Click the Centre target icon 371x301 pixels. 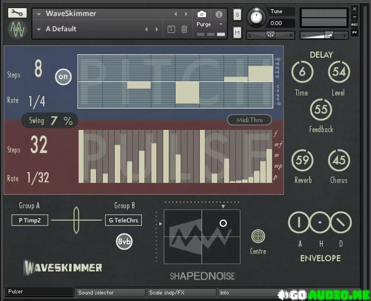pos(258,236)
